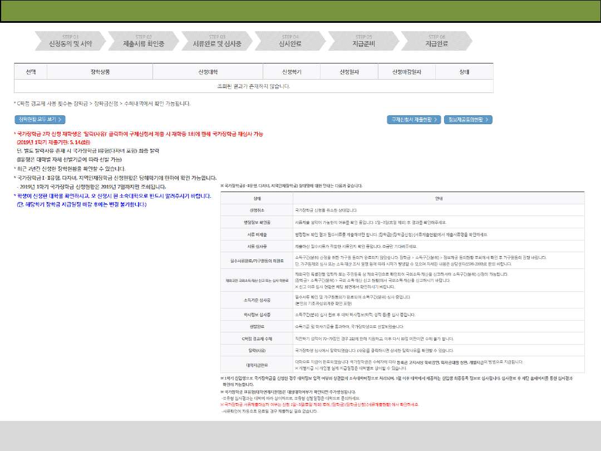601x451 pixels.
Task: Select the STEP 04 심사완료 step
Action: [290, 41]
